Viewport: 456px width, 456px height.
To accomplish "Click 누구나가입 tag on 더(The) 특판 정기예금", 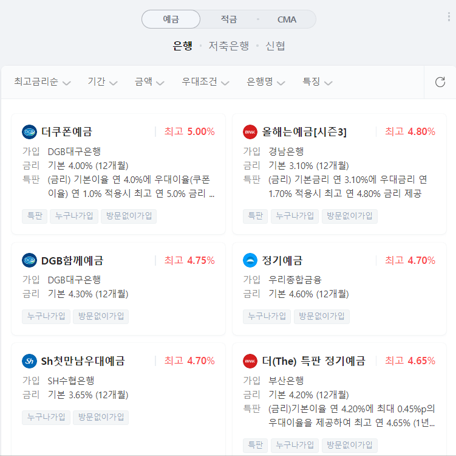I will (x=295, y=445).
